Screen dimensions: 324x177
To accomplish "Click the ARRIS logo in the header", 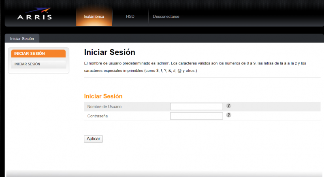I will (34, 17).
